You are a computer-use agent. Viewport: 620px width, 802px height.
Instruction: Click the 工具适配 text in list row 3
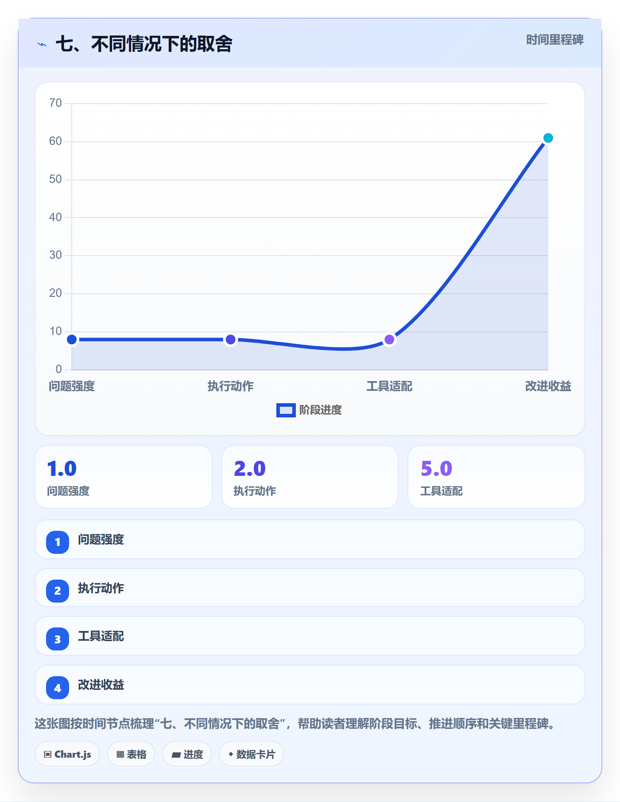(101, 636)
